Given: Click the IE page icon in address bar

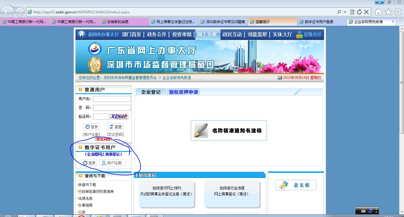Looking at the screenshot, I should [x=30, y=12].
